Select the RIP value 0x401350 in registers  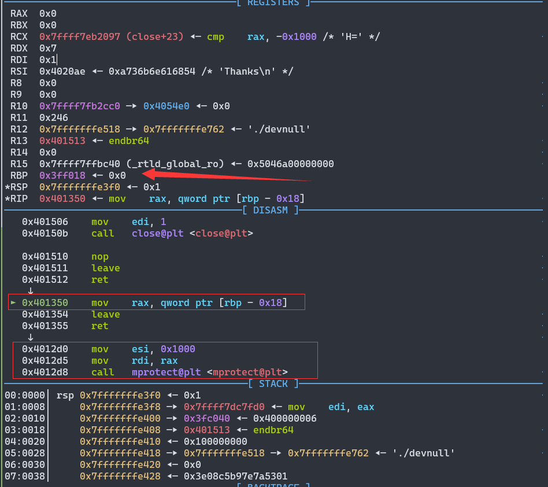point(62,198)
